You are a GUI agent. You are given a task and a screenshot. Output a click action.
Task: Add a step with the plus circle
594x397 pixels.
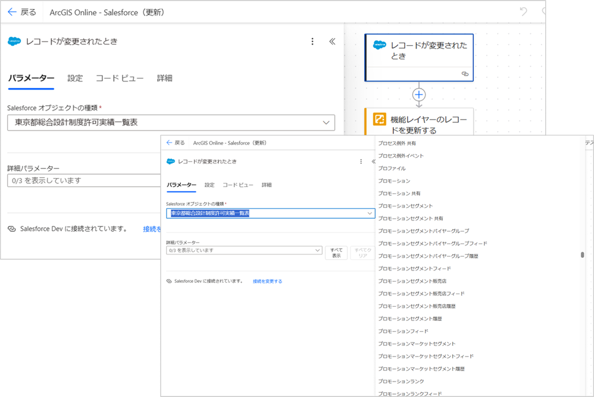click(x=419, y=94)
